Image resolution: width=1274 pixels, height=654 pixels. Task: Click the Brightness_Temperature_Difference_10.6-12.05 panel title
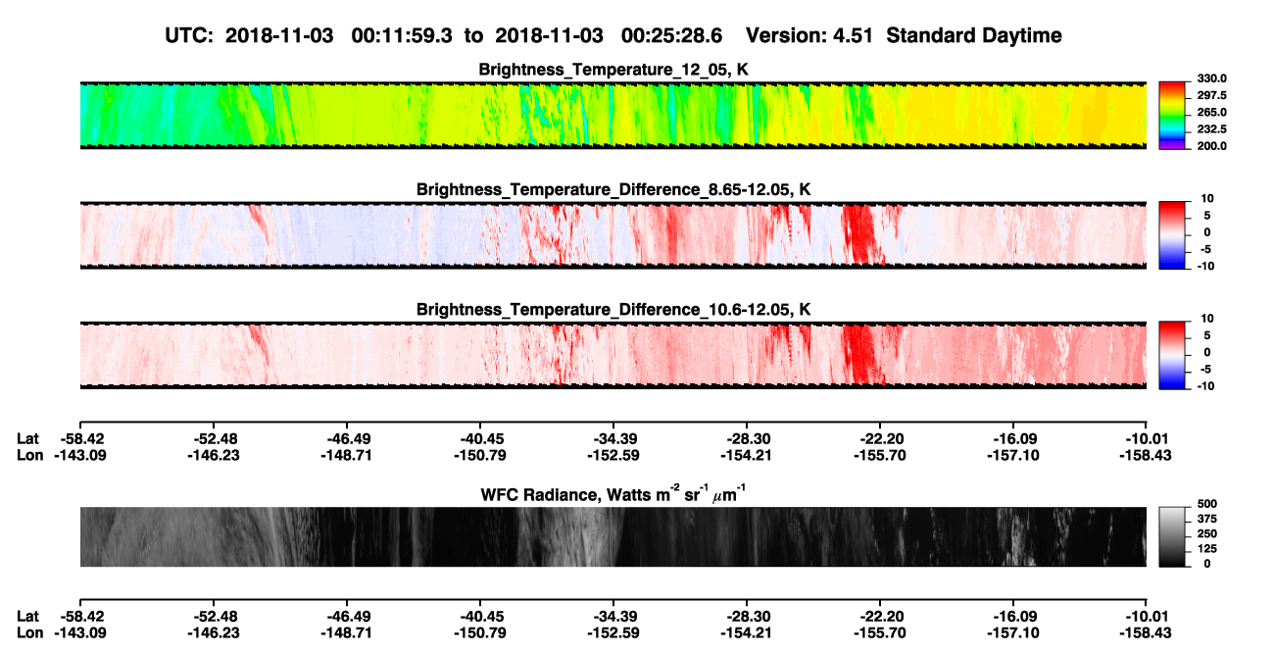[613, 310]
